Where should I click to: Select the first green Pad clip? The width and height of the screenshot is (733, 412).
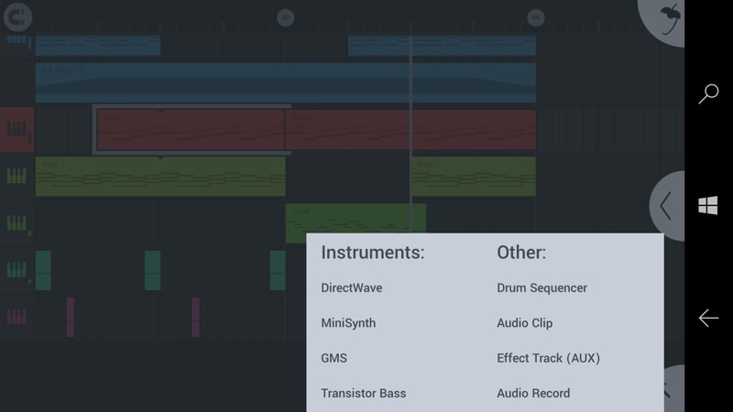[x=160, y=176]
